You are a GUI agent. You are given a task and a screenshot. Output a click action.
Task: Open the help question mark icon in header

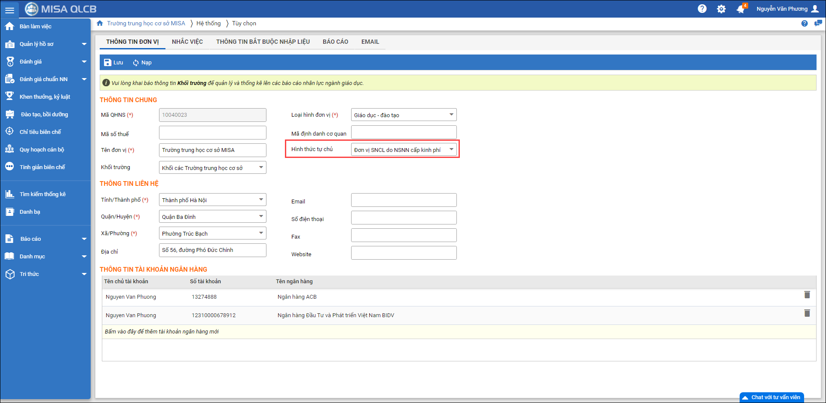(702, 9)
